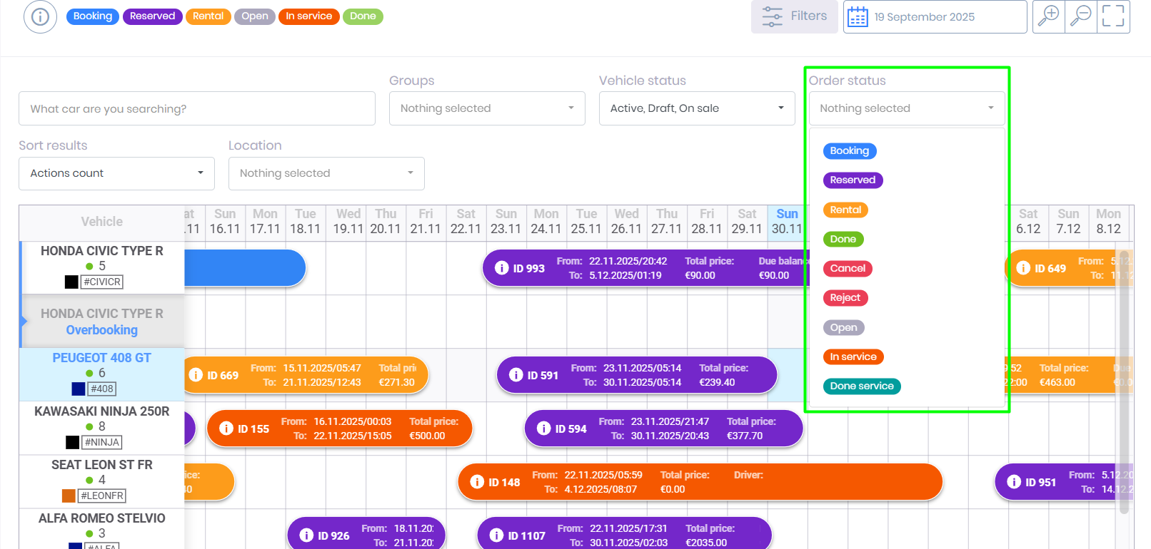
Task: Toggle the Booking legend tag at top
Action: tap(93, 16)
